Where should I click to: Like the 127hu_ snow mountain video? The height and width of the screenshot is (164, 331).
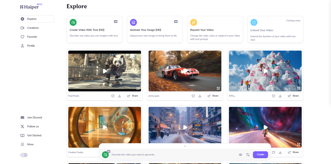273,96
